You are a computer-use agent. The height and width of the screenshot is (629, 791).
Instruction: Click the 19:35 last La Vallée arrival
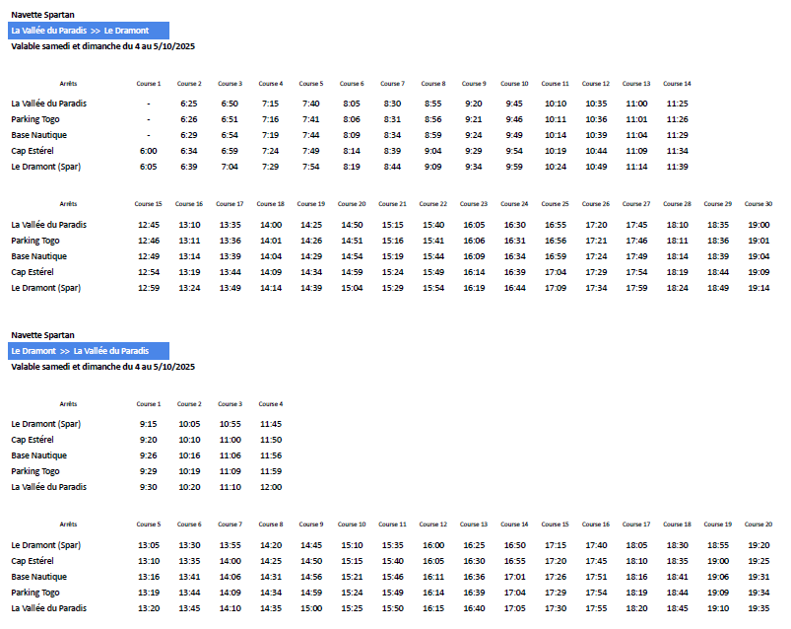(758, 608)
